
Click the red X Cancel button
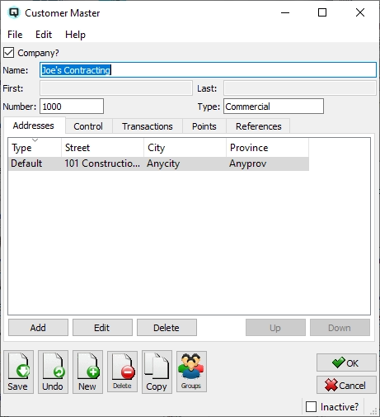pos(346,385)
